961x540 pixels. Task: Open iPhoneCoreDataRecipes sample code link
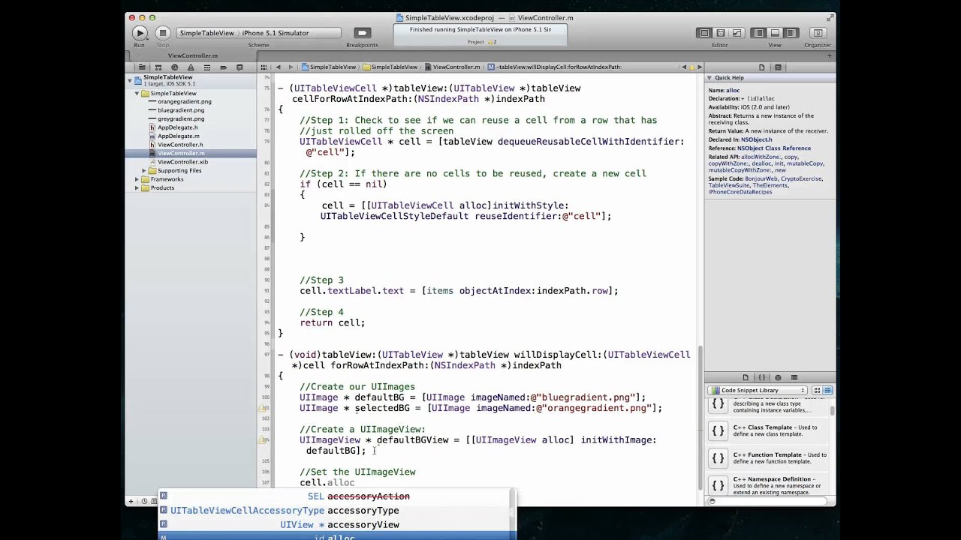[x=740, y=193]
